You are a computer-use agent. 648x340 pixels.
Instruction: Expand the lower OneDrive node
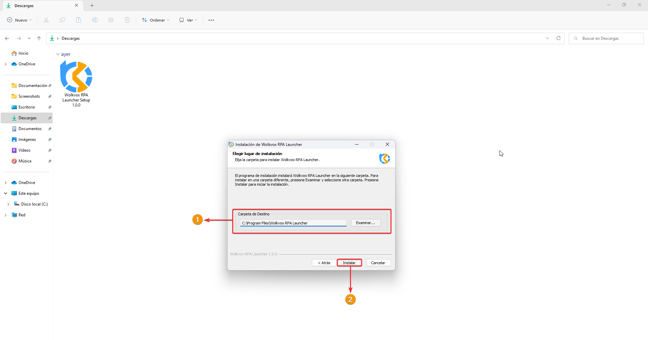(5, 183)
